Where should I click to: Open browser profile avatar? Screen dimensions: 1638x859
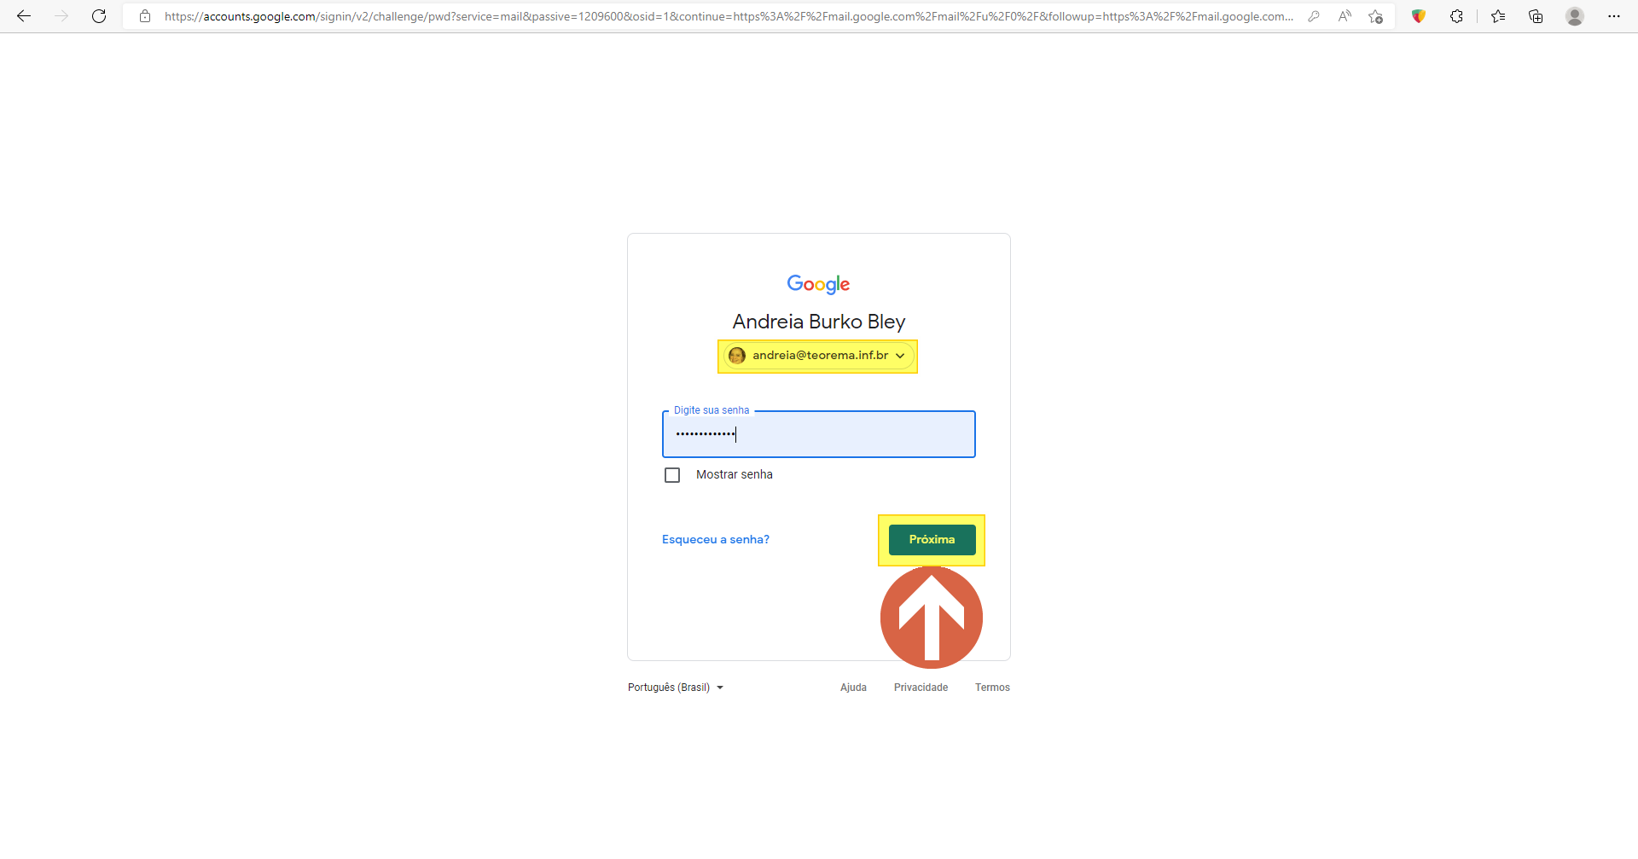[x=1575, y=16]
